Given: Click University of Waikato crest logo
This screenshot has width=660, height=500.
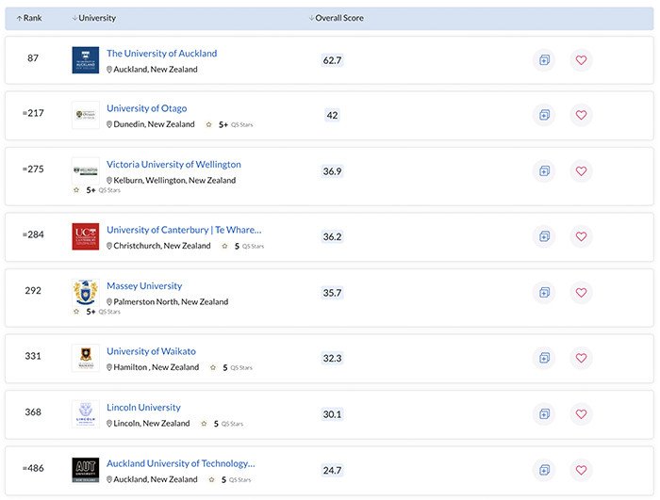Looking at the screenshot, I should click(x=86, y=358).
